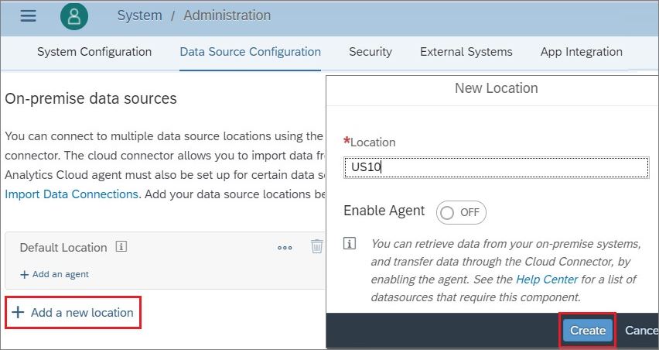
Task: Open the Import Data Connections link
Action: coord(71,194)
